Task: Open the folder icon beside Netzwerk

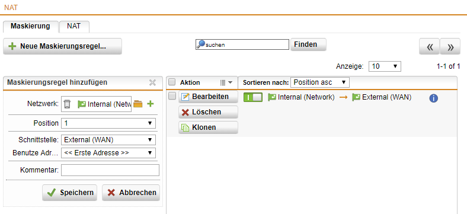Action: click(138, 104)
